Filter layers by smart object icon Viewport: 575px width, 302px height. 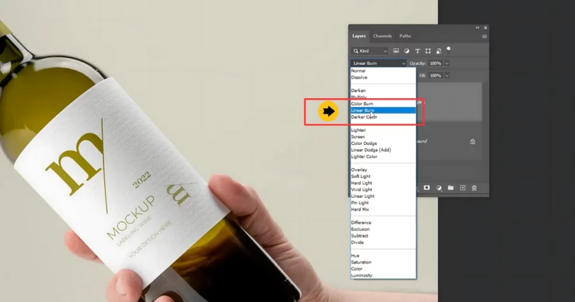pos(439,51)
